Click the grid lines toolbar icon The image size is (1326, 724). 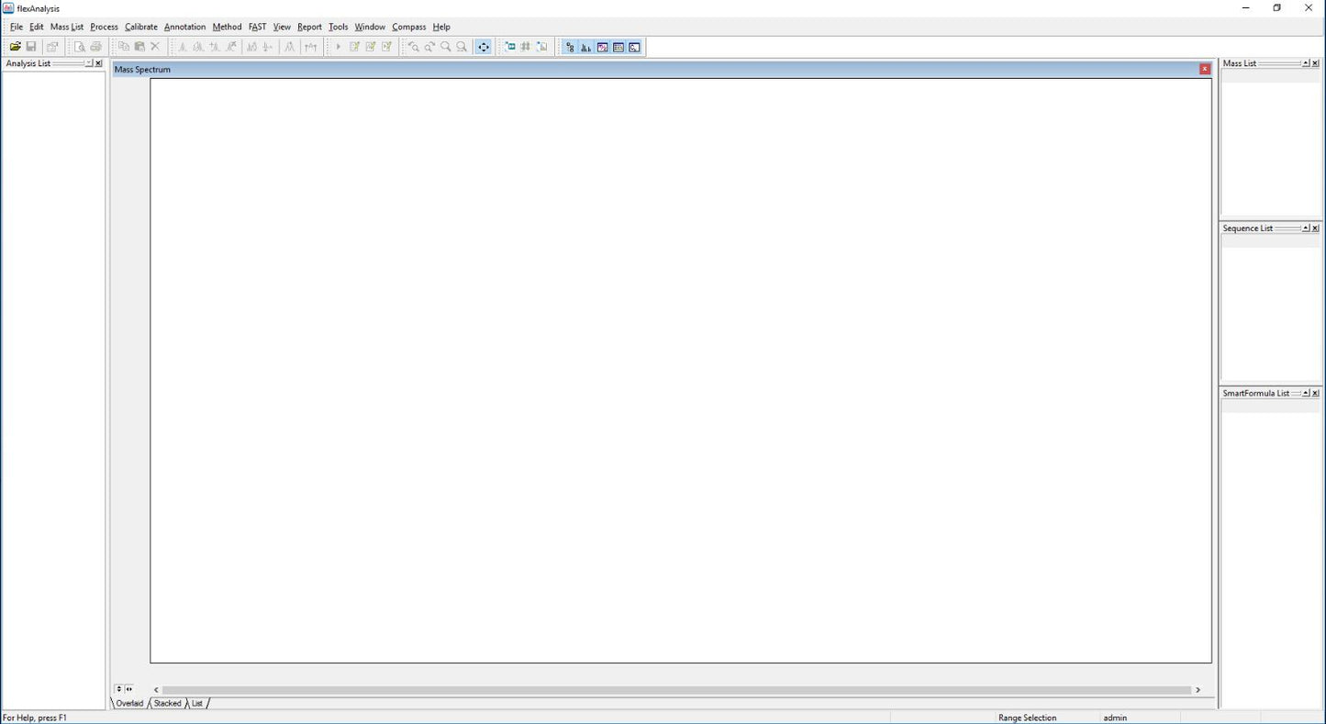click(x=526, y=47)
